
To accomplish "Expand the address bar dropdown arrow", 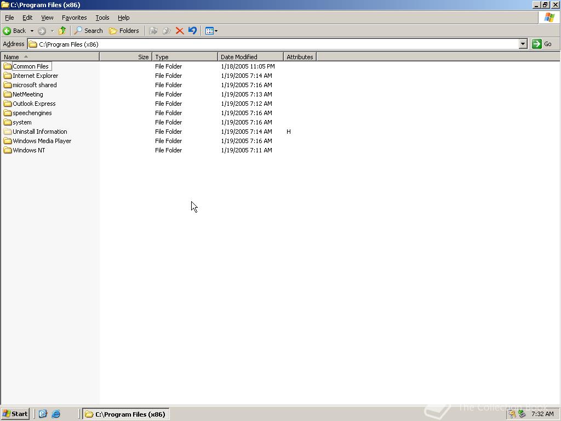I will pos(523,44).
